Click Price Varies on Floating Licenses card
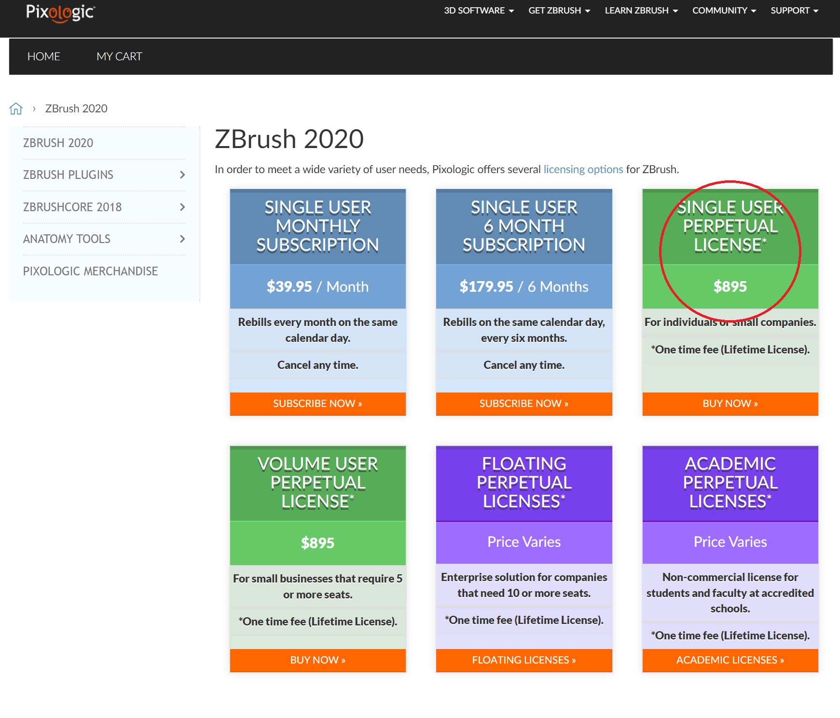The height and width of the screenshot is (718, 840). point(524,542)
